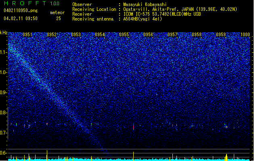
Task: Click the kHz axis unit label
Action: (x=4, y=33)
